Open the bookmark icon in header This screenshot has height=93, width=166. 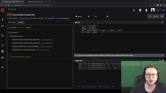pos(140,10)
